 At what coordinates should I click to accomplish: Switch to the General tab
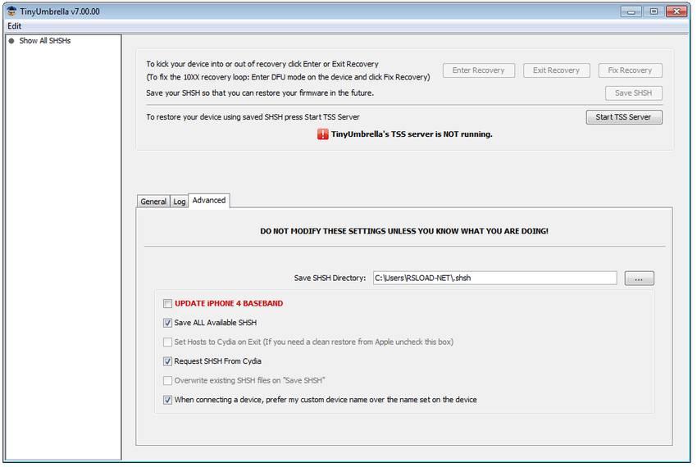tap(153, 202)
